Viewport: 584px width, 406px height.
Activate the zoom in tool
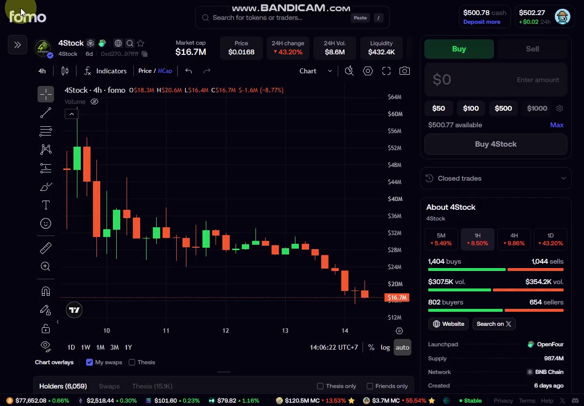click(46, 266)
